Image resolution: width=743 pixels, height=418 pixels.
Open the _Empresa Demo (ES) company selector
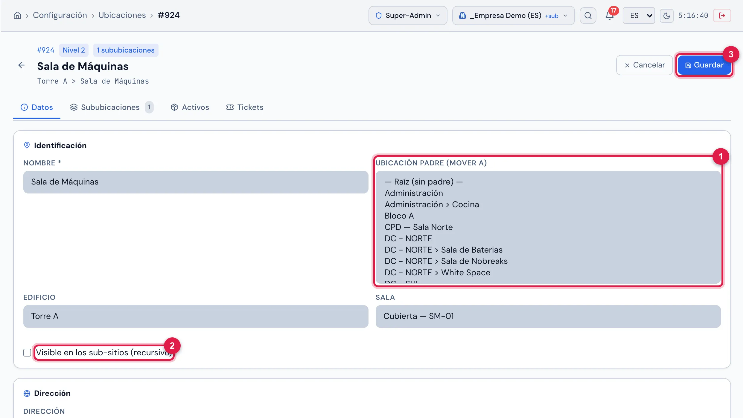coord(513,16)
